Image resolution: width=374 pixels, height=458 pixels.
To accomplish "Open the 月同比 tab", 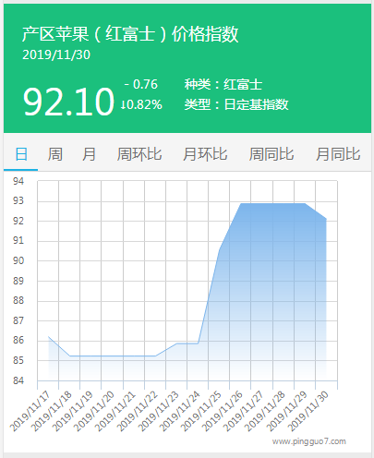I will [x=338, y=154].
